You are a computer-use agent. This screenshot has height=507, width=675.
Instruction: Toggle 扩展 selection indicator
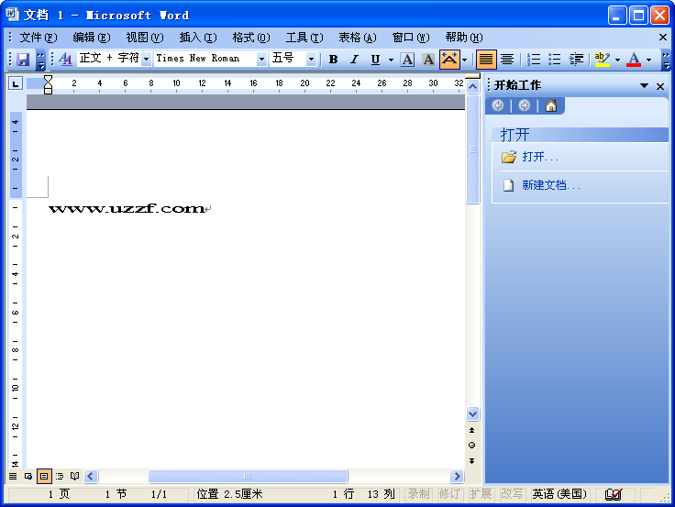click(x=481, y=494)
